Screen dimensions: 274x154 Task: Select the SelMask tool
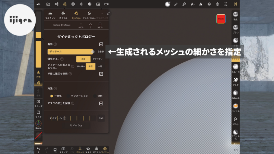(236, 95)
